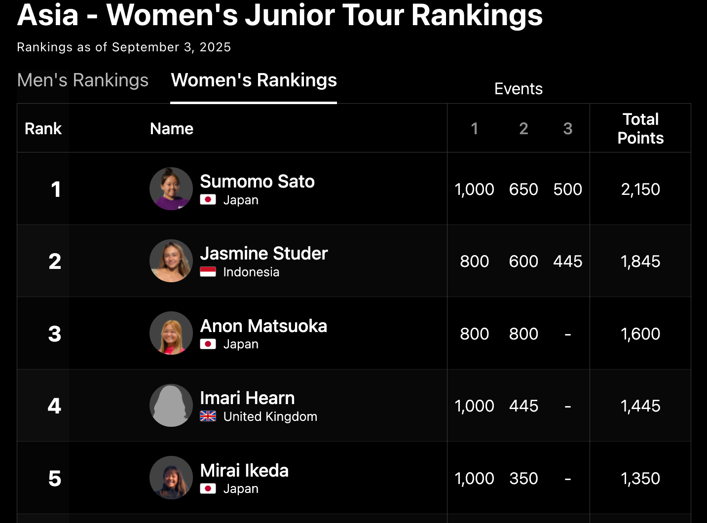Click Japan flag under Sumomo Sato
This screenshot has width=707, height=523.
click(208, 200)
